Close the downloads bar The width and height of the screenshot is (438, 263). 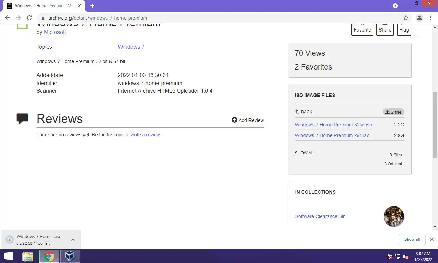click(x=432, y=239)
